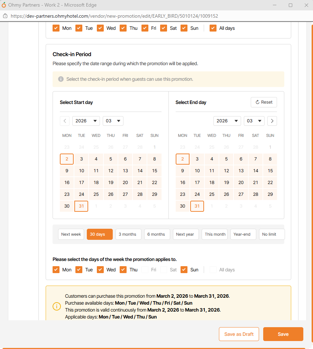This screenshot has width=313, height=349.
Task: Click previous month arrow in Start day calendar
Action: click(x=65, y=121)
